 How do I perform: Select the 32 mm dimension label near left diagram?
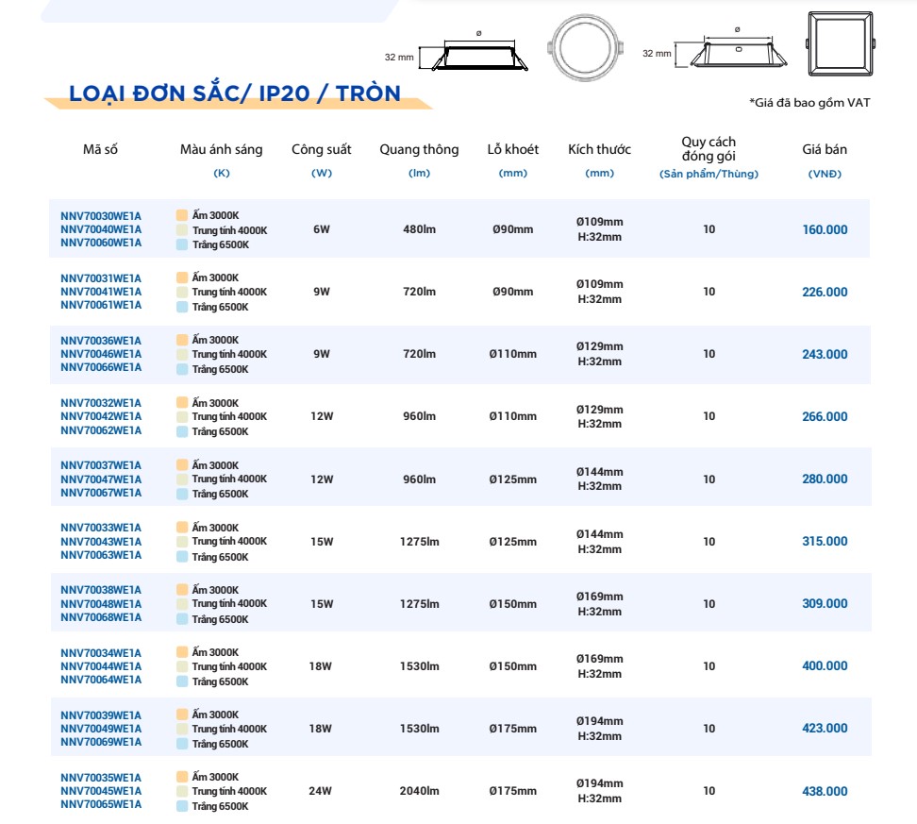pyautogui.click(x=400, y=56)
